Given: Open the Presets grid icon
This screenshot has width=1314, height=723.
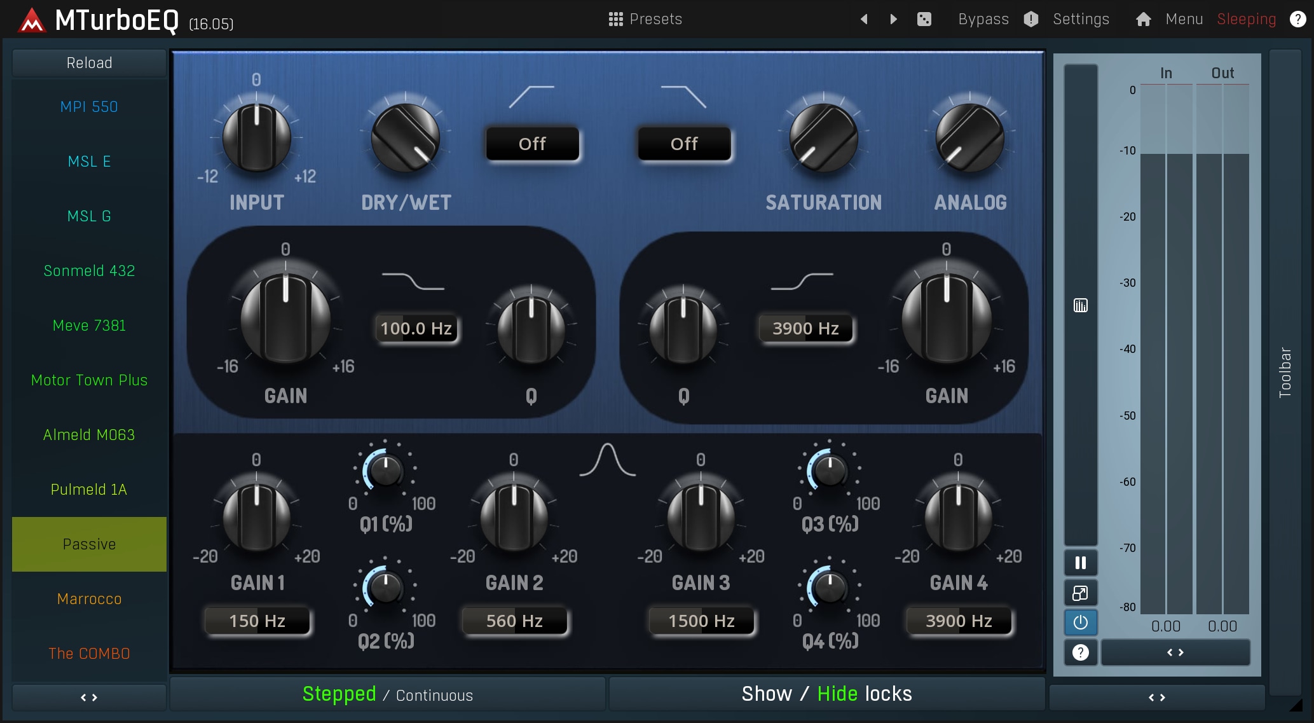Looking at the screenshot, I should [x=615, y=19].
